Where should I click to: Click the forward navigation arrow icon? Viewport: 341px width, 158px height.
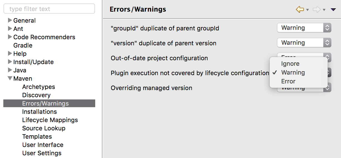click(316, 10)
